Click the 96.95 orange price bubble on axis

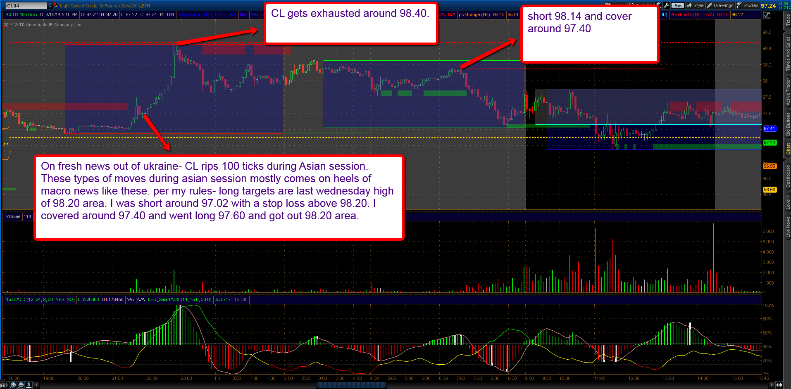[x=769, y=166]
